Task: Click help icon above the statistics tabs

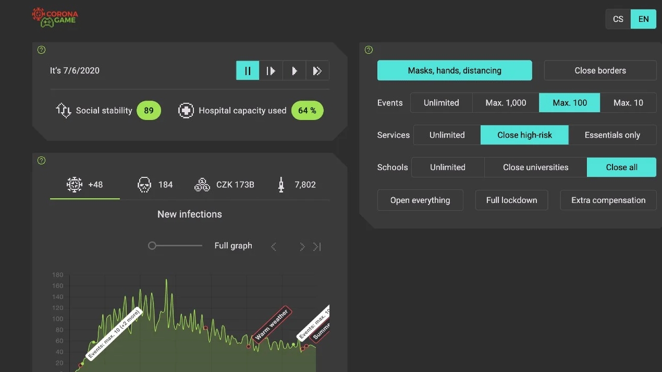Action: tap(42, 160)
